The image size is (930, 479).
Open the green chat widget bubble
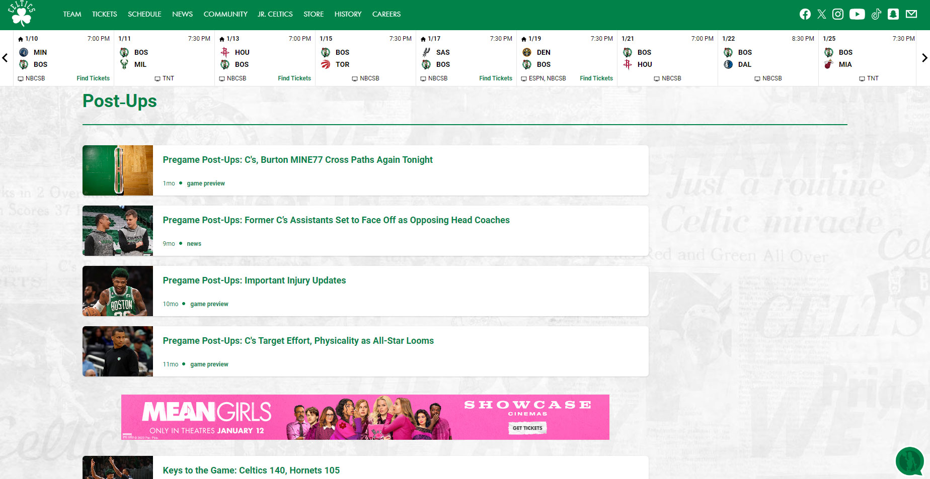click(909, 460)
